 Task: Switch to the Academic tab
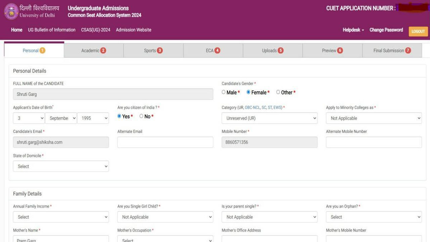(93, 50)
